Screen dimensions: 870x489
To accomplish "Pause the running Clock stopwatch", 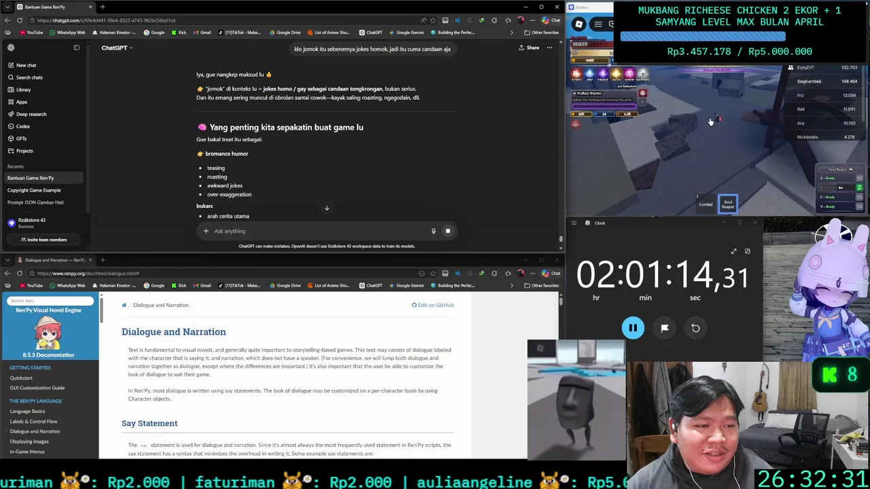I will point(633,328).
